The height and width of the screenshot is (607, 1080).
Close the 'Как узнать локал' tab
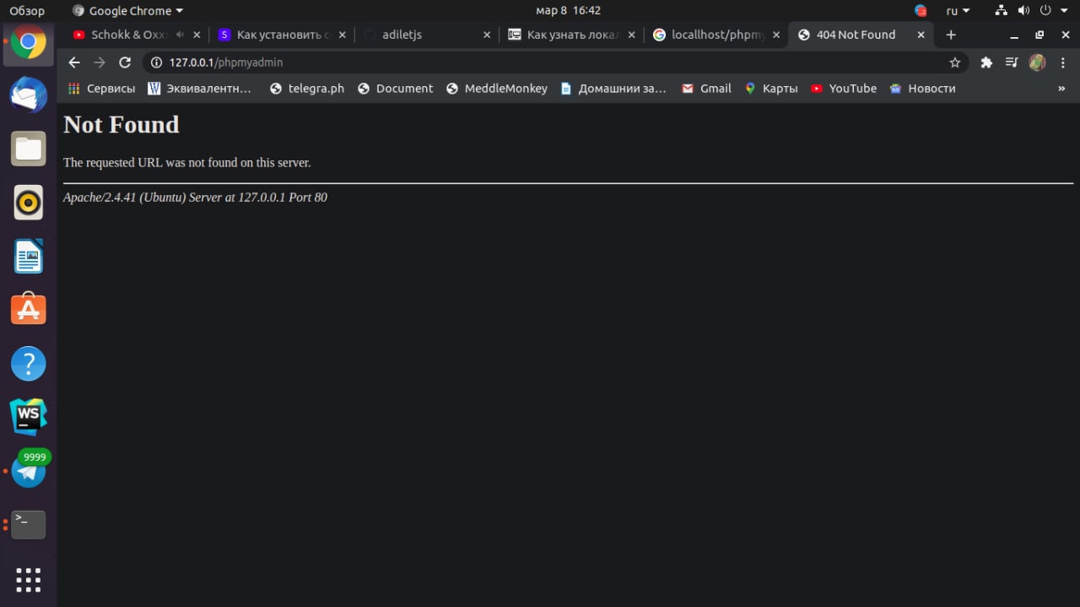click(x=631, y=35)
